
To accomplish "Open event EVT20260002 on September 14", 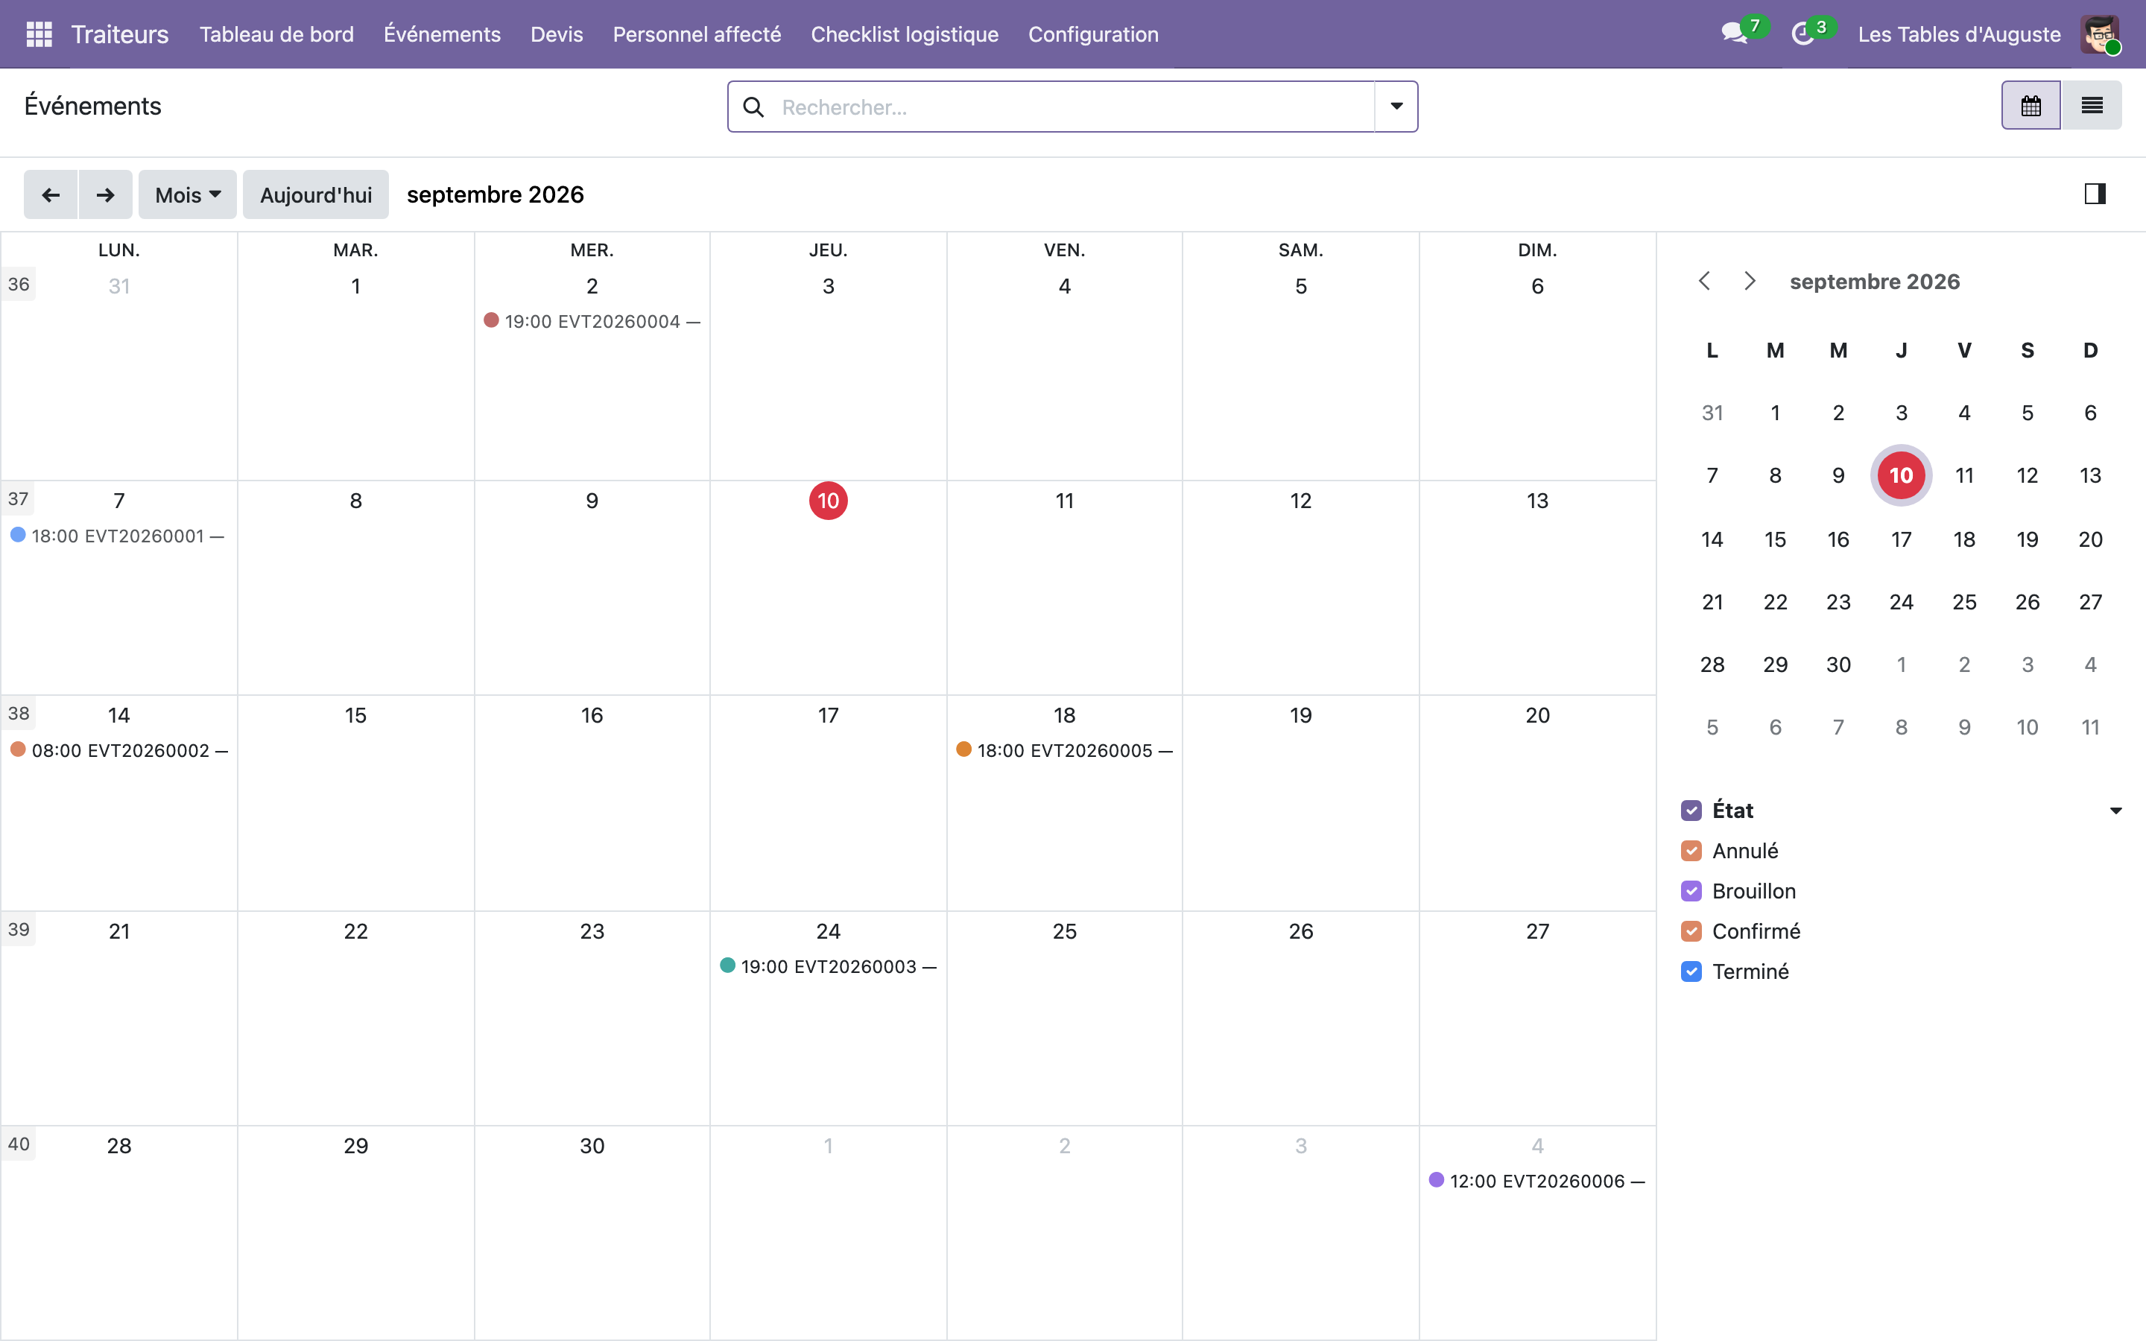I will click(x=118, y=750).
